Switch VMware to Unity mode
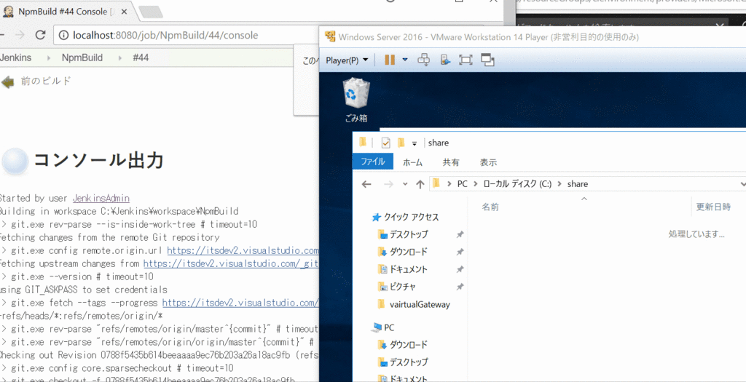The image size is (746, 382). click(487, 60)
